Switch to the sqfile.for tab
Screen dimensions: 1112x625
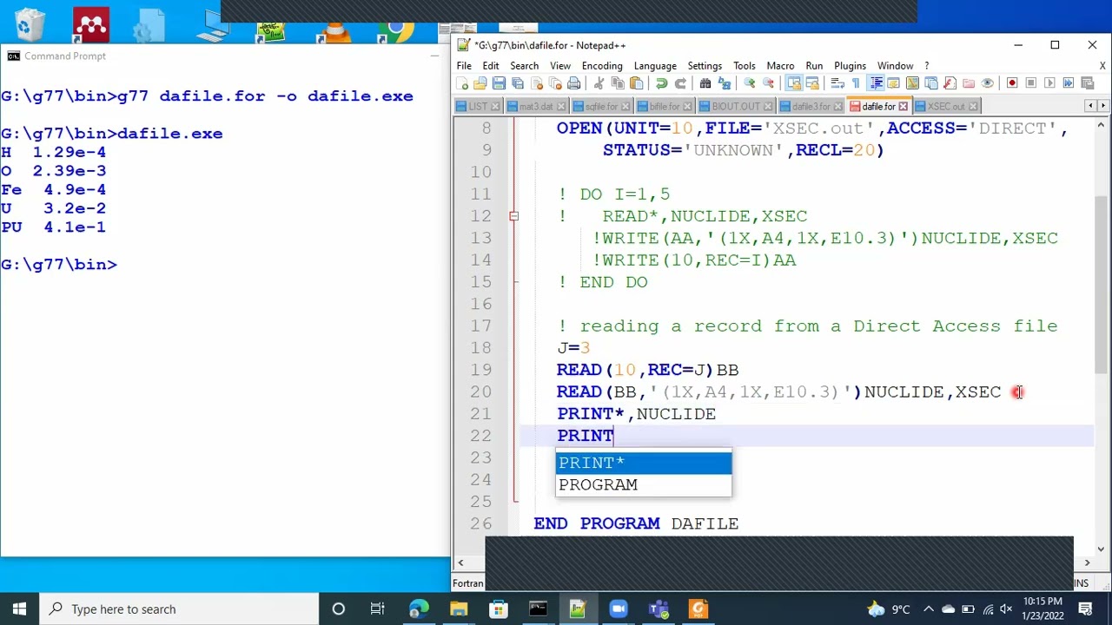coord(600,106)
